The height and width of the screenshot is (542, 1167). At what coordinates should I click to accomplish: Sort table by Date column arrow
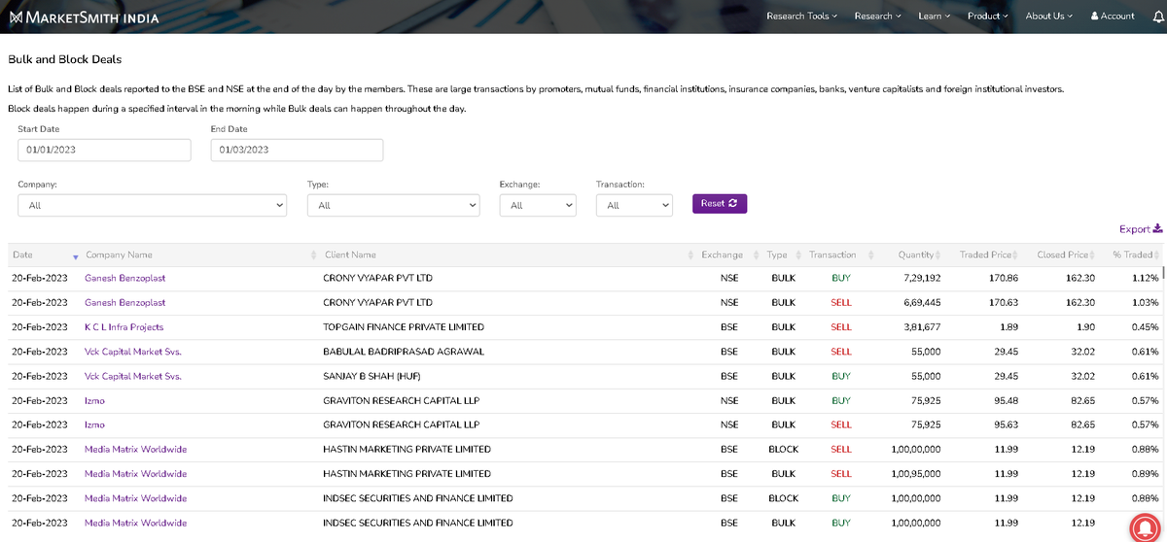click(76, 255)
